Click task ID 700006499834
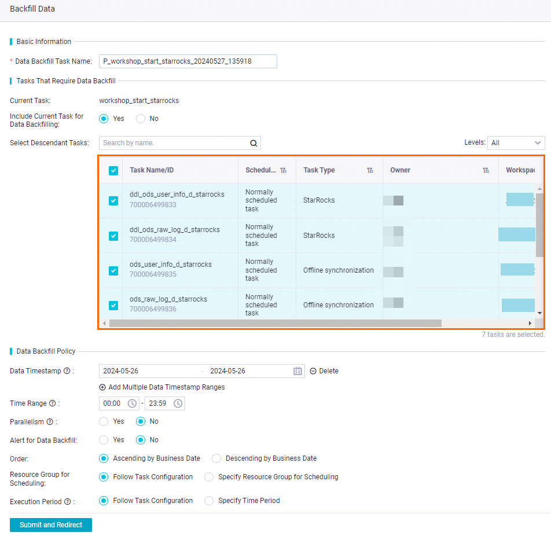 (x=153, y=240)
